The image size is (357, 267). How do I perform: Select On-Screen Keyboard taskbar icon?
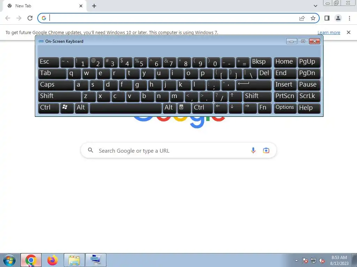pyautogui.click(x=96, y=260)
